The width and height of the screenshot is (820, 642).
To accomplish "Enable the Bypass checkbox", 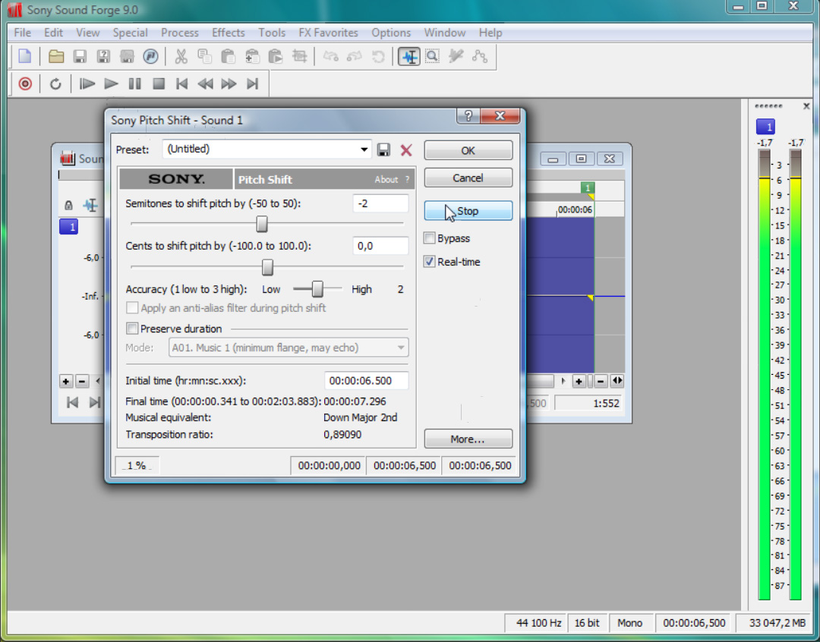I will 430,239.
